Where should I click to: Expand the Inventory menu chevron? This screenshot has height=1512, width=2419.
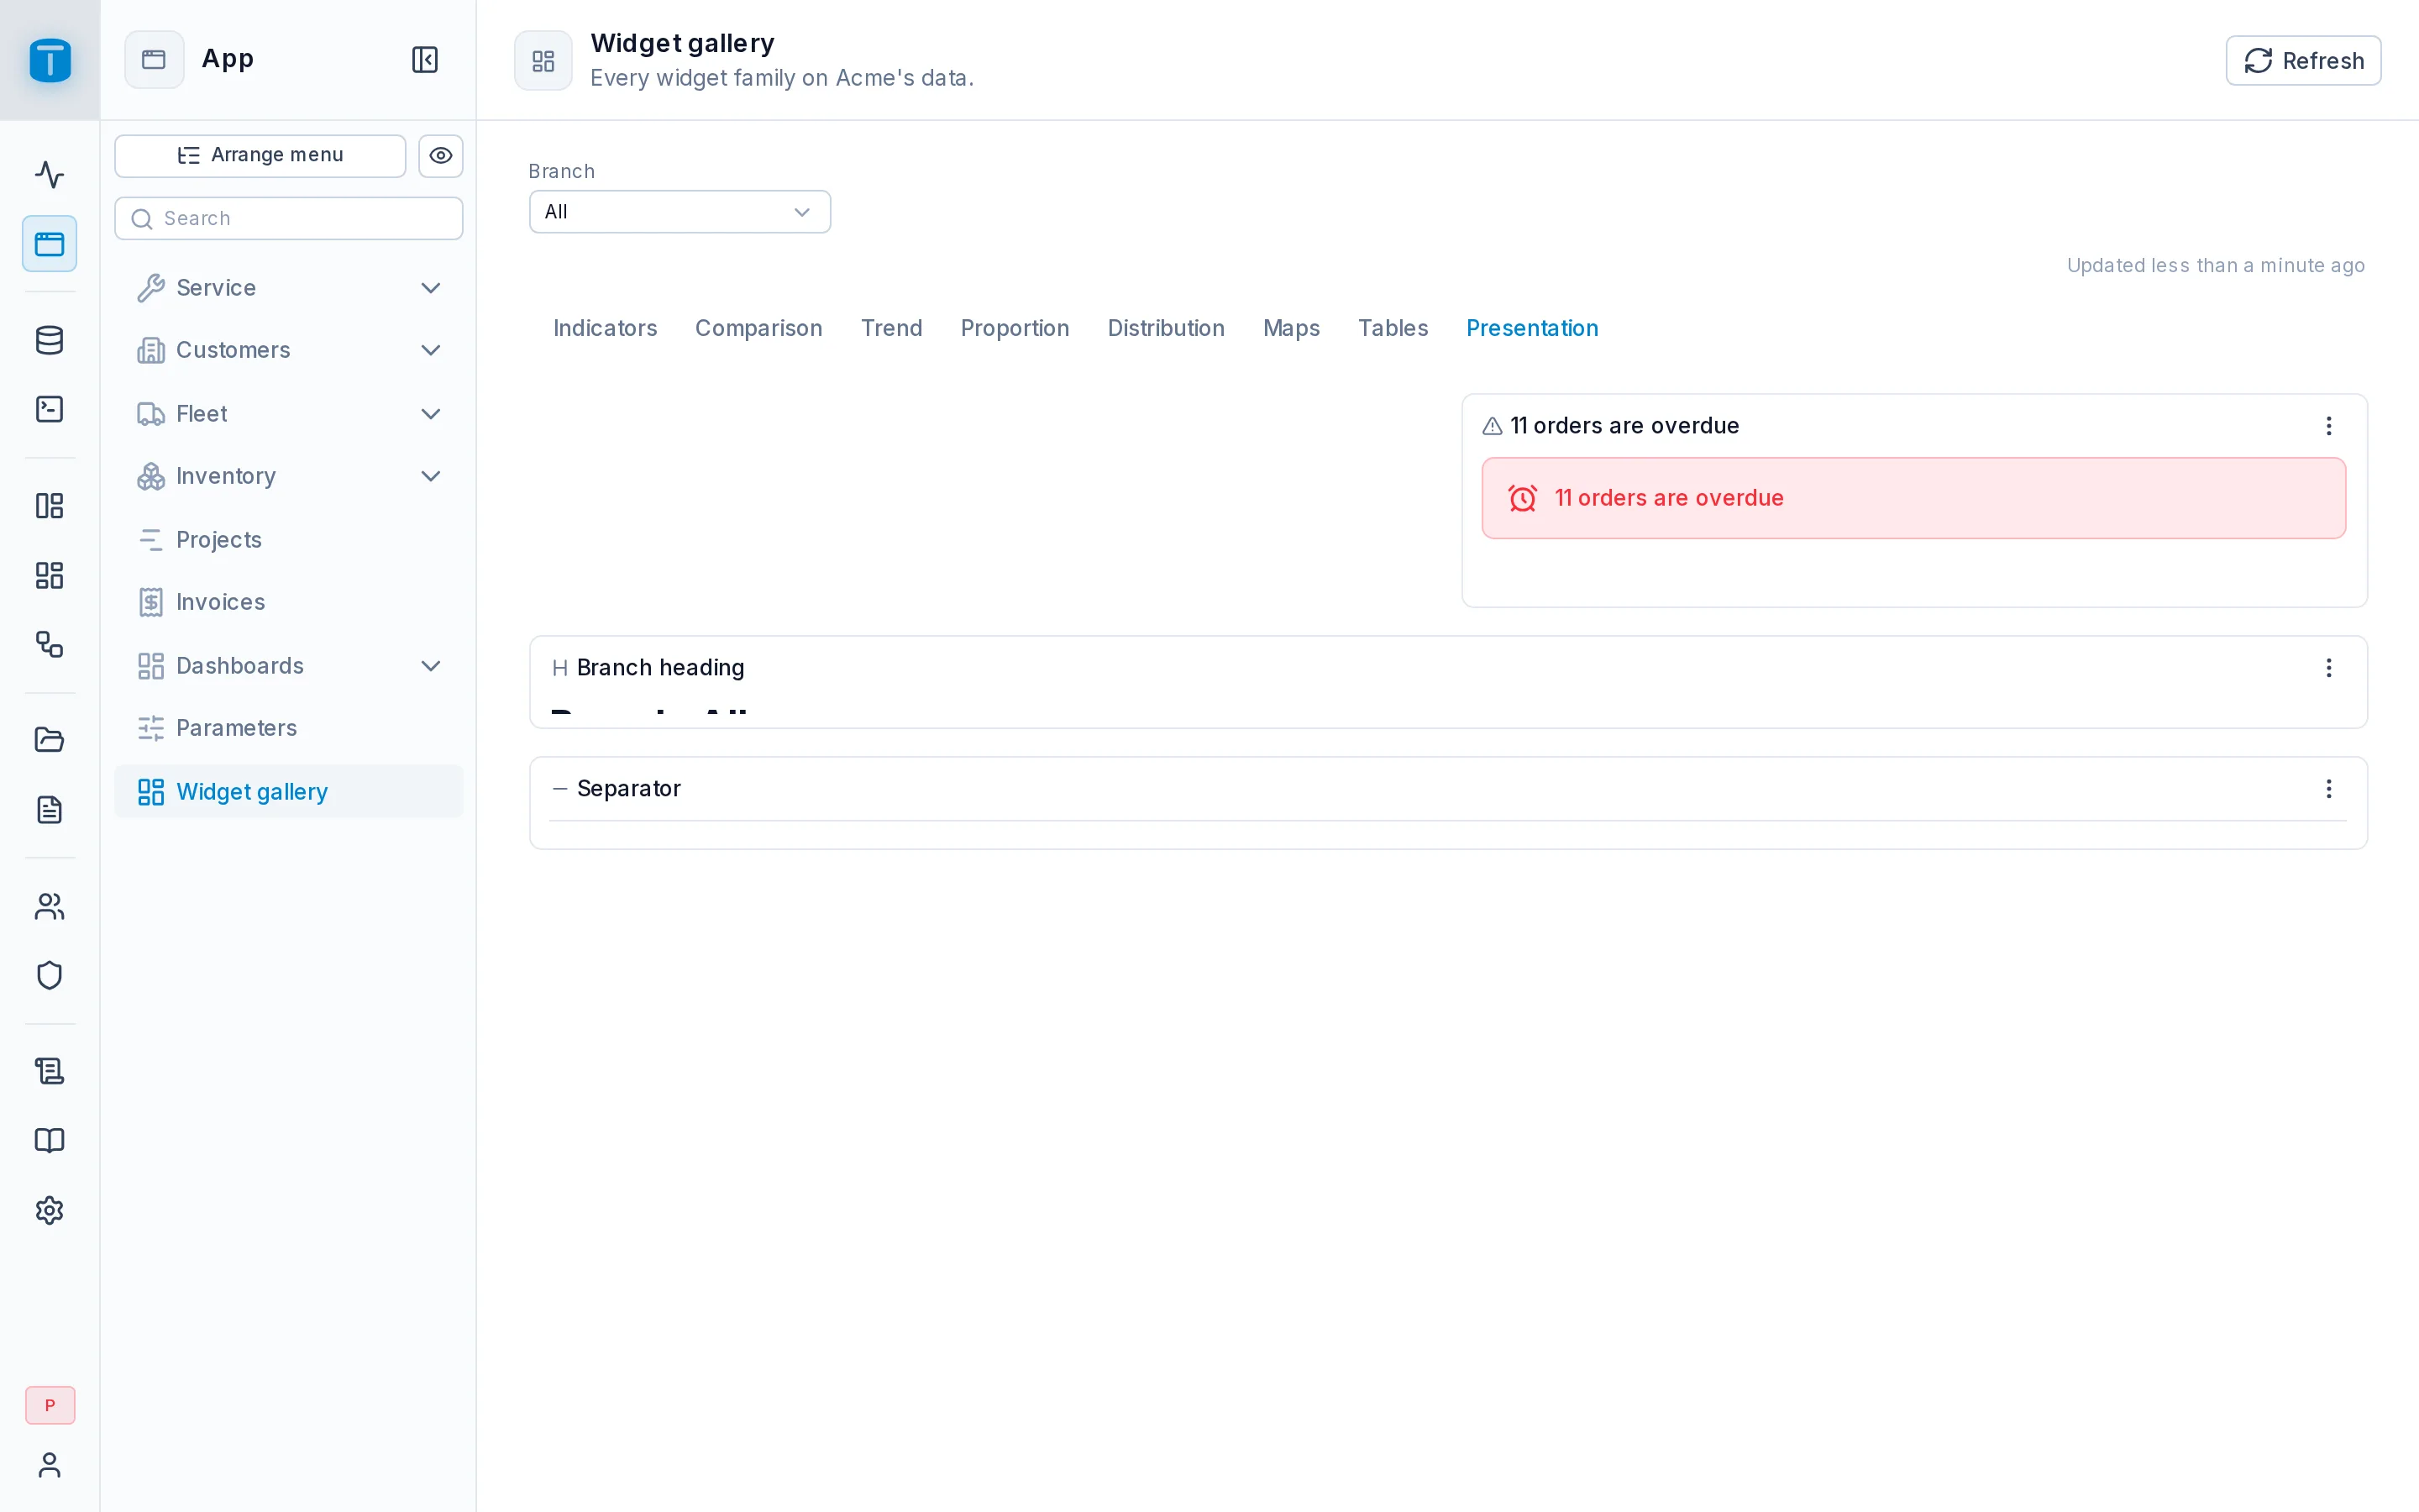point(431,476)
